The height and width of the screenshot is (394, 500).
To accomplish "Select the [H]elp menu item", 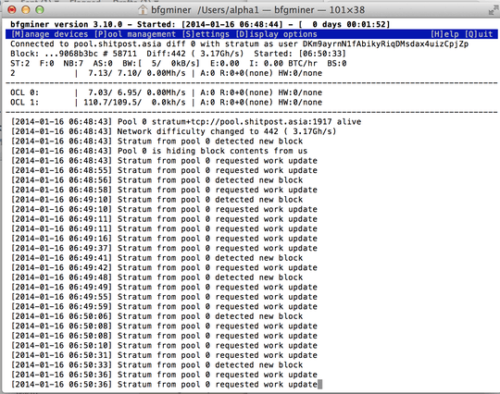I will (444, 34).
